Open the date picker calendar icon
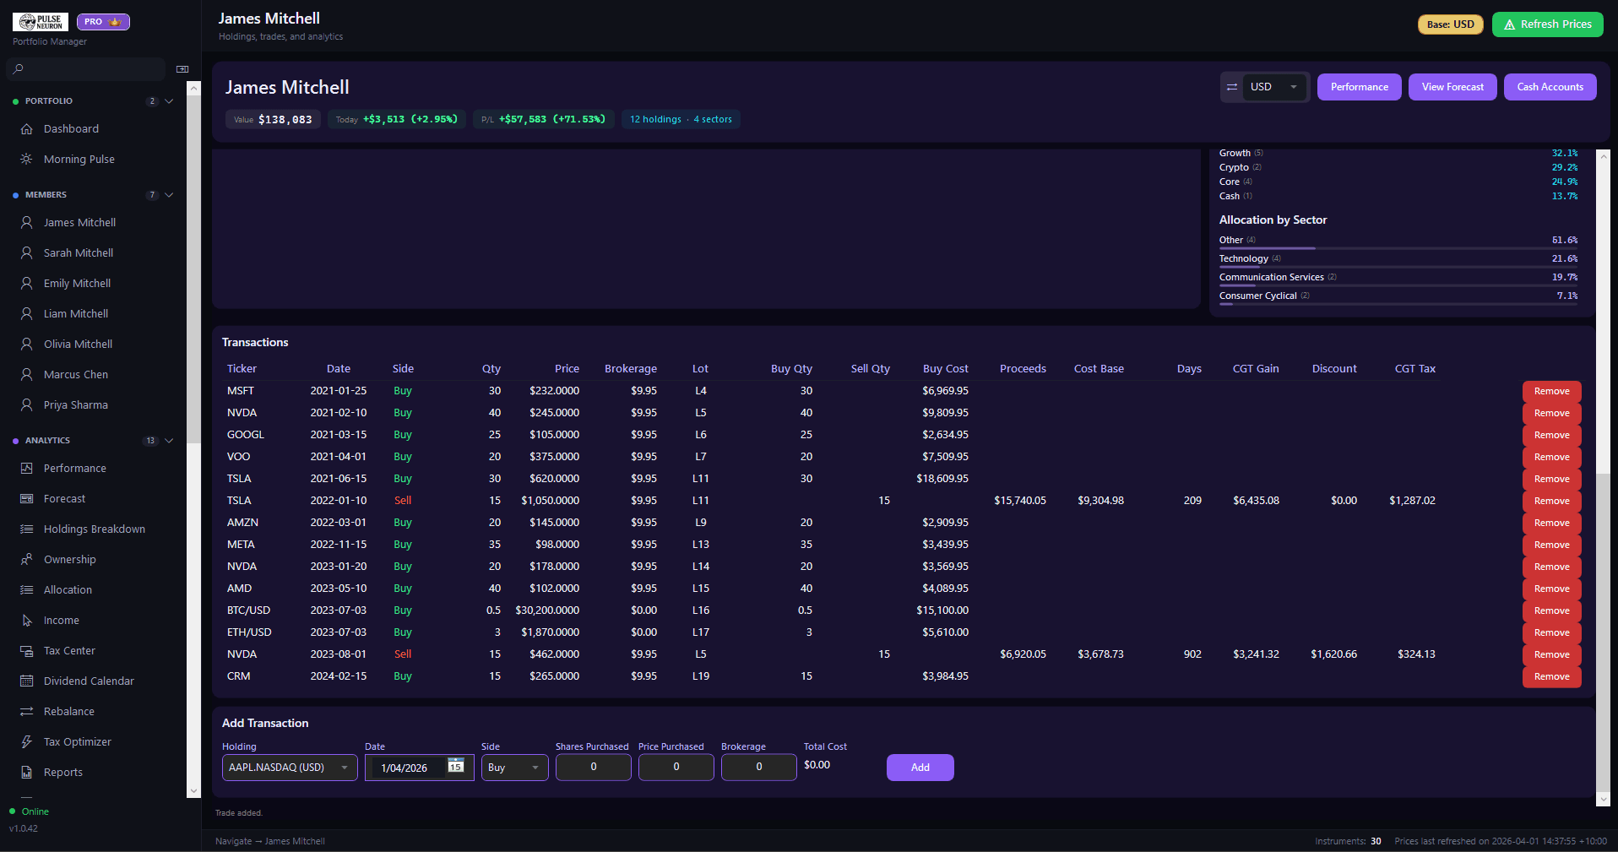This screenshot has width=1618, height=852. [x=456, y=766]
